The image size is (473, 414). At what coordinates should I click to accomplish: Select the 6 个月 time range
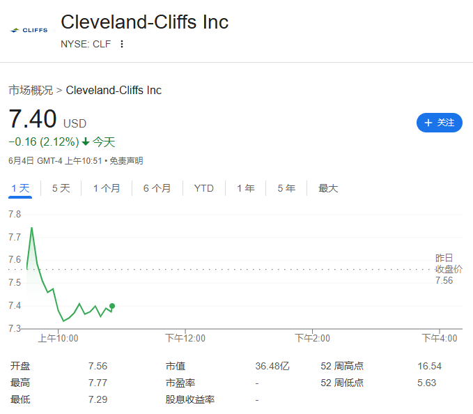(157, 188)
